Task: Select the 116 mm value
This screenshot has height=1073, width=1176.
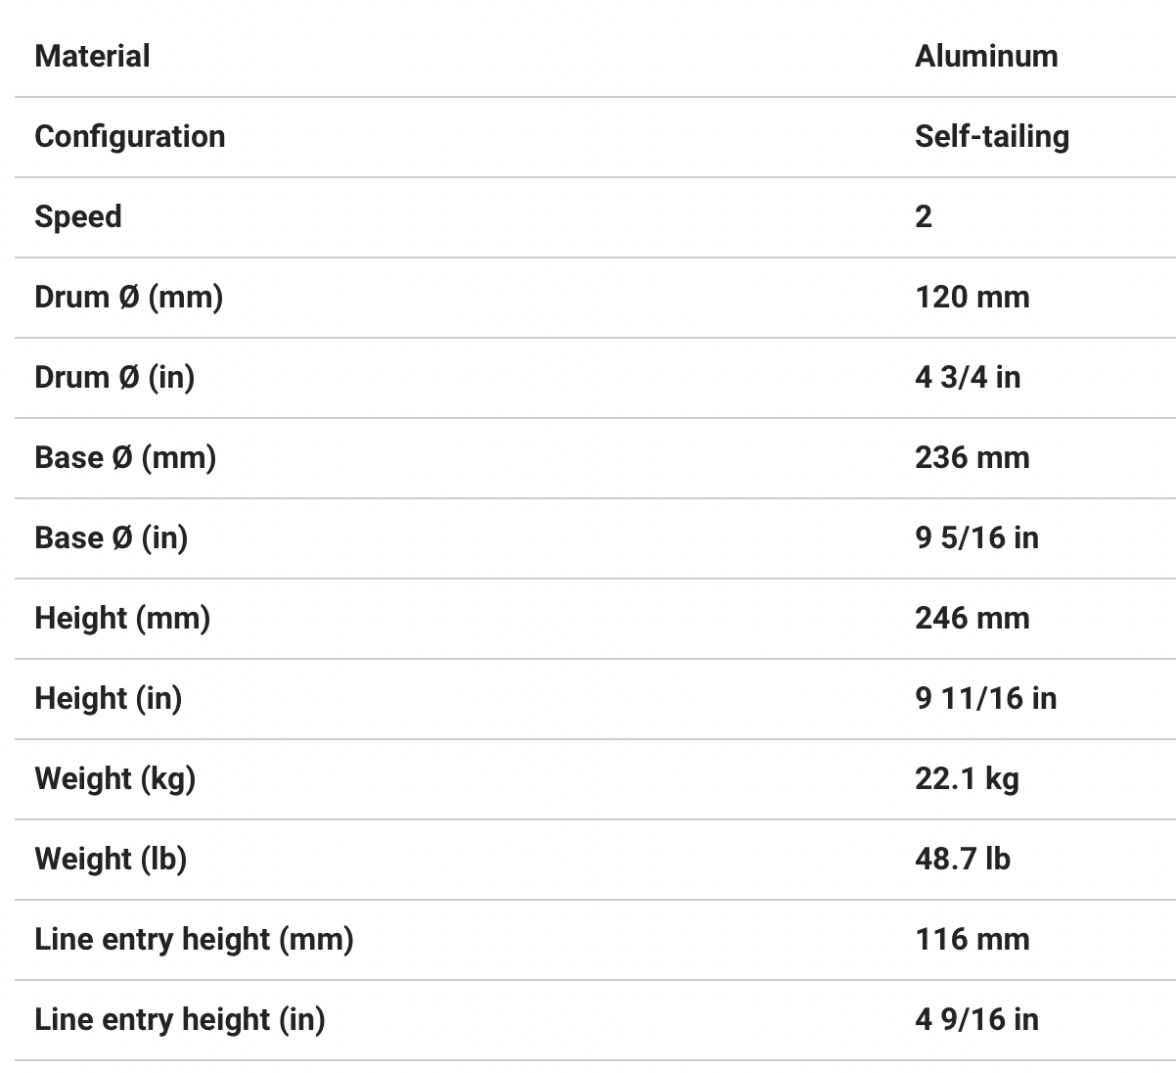Action: tap(972, 939)
